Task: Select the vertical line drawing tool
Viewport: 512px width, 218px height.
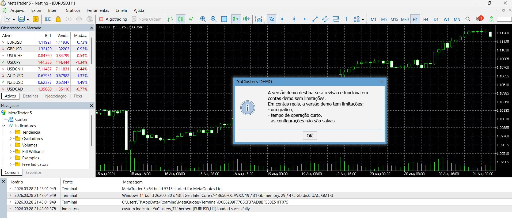Action: (294, 19)
